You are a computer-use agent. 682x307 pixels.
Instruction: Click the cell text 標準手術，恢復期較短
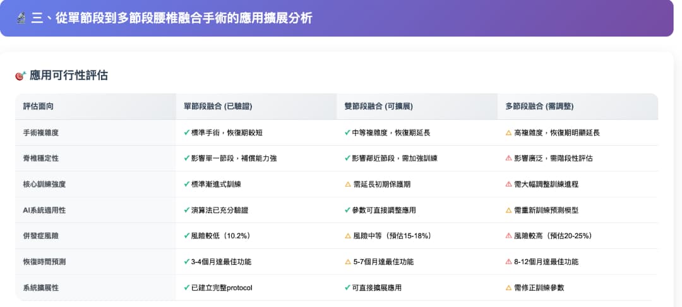pyautogui.click(x=227, y=132)
